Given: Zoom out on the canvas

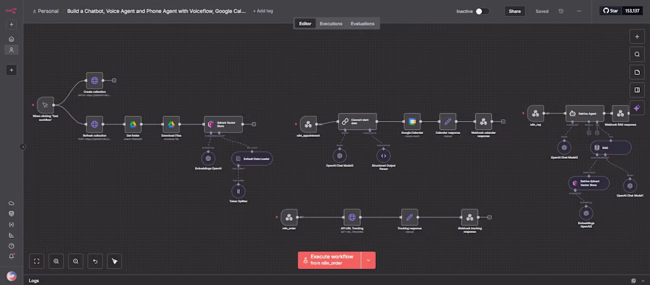Looking at the screenshot, I should point(76,261).
